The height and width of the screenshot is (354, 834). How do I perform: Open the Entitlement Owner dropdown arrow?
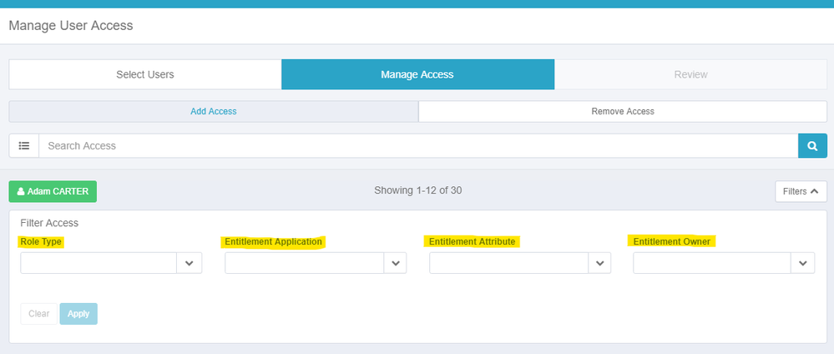802,263
